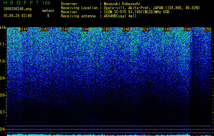Click the 0243 time marker
Viewport: 214px width, 136px height.
(x=64, y=29)
